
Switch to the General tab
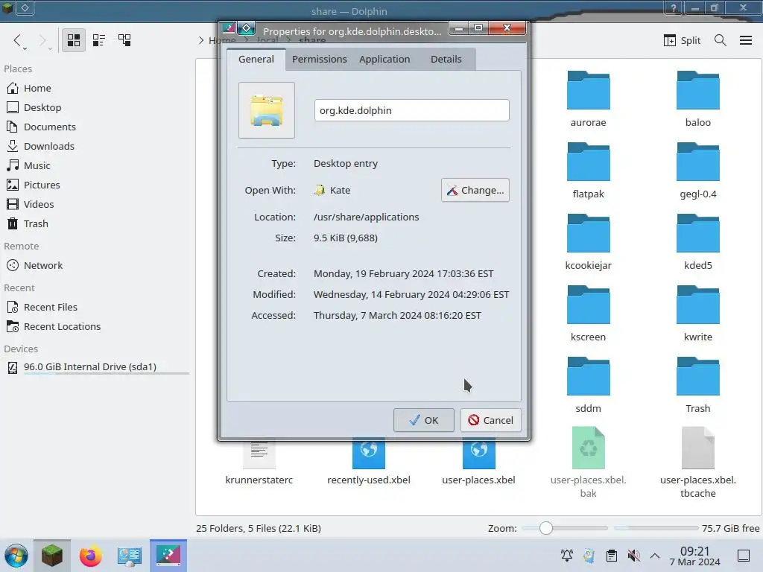[256, 59]
